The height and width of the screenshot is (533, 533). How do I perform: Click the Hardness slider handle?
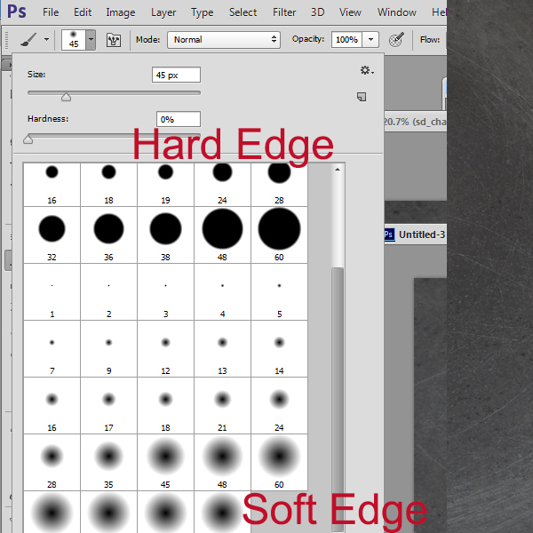point(28,139)
